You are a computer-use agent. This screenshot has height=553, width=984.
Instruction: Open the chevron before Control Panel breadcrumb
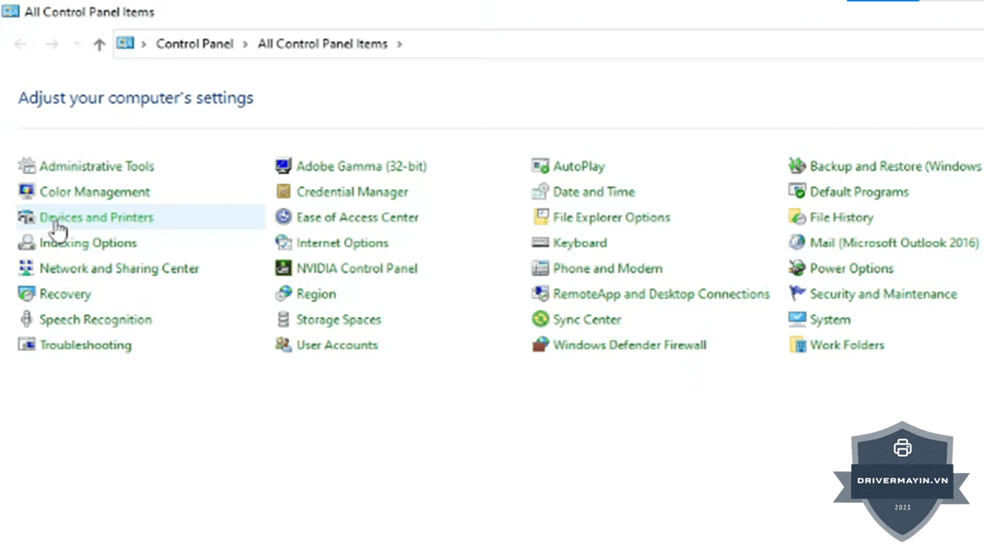point(144,45)
